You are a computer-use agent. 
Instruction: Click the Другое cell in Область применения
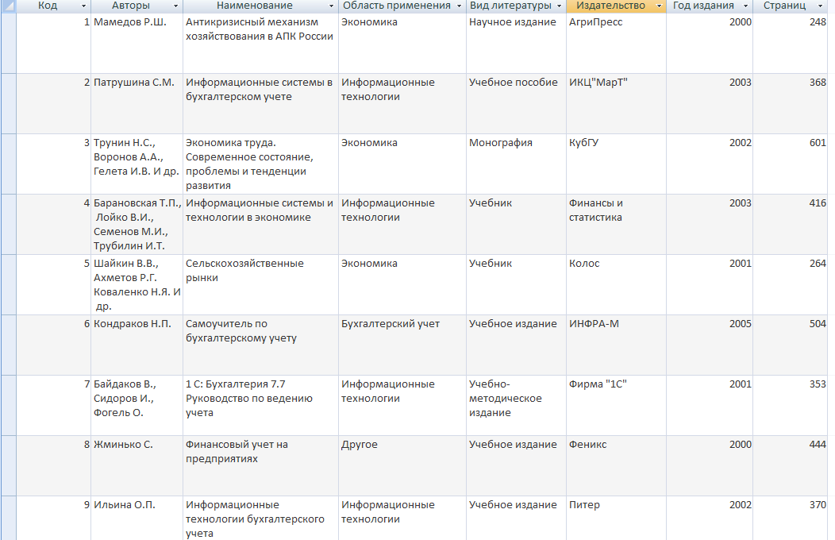(x=402, y=466)
